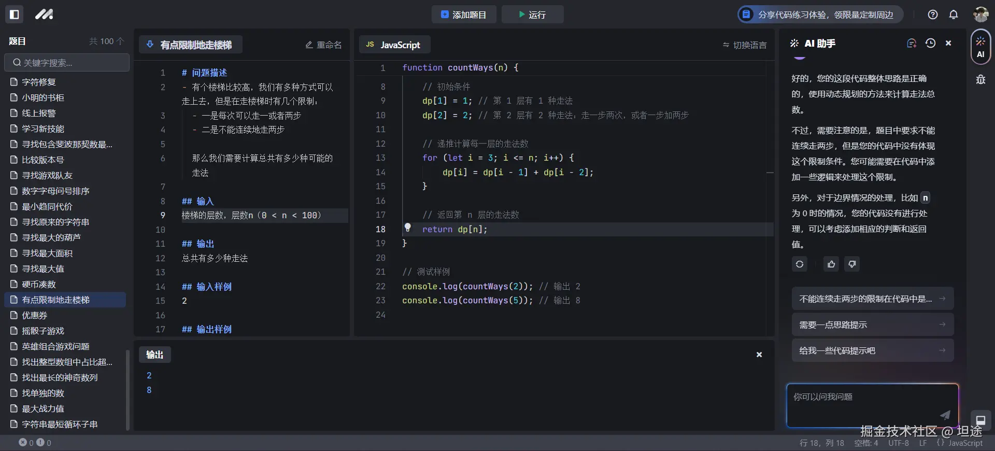The height and width of the screenshot is (451, 995).
Task: Click the 关键字搜索 search field
Action: 67,63
